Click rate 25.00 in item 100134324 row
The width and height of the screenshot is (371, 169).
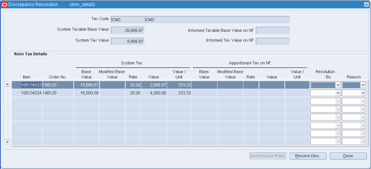[x=133, y=93]
